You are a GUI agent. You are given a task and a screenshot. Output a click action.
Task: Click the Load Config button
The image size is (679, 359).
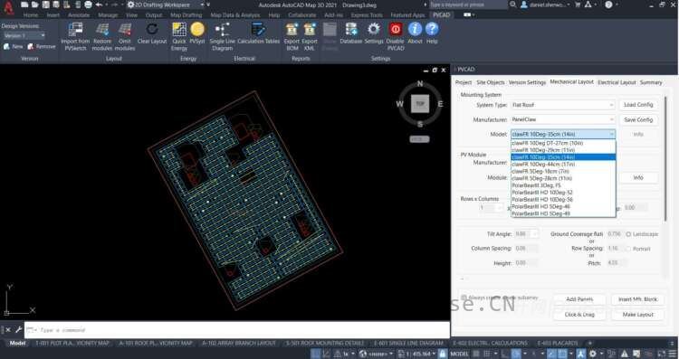pos(638,105)
